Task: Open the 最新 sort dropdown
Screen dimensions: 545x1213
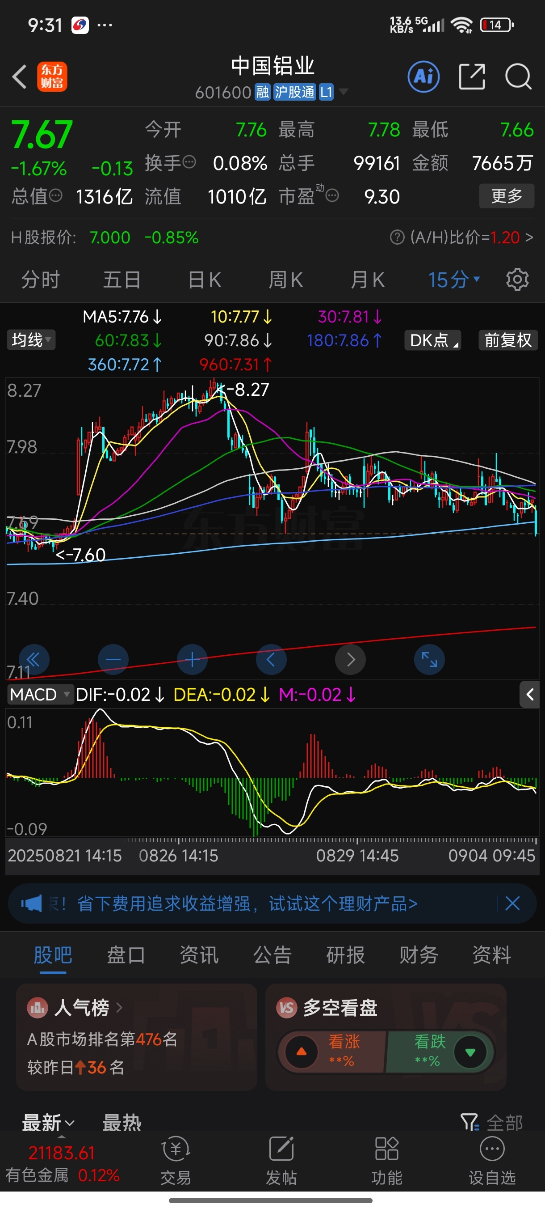Action: (48, 1123)
